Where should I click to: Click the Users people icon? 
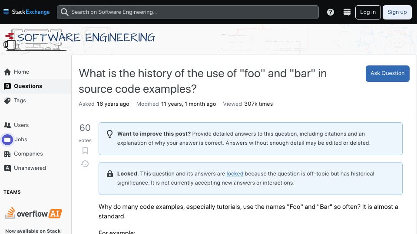click(7, 125)
